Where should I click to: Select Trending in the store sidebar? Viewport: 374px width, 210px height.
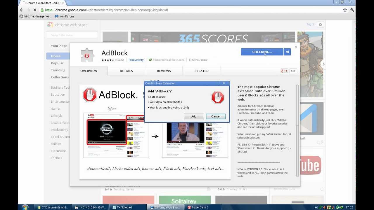[58, 70]
